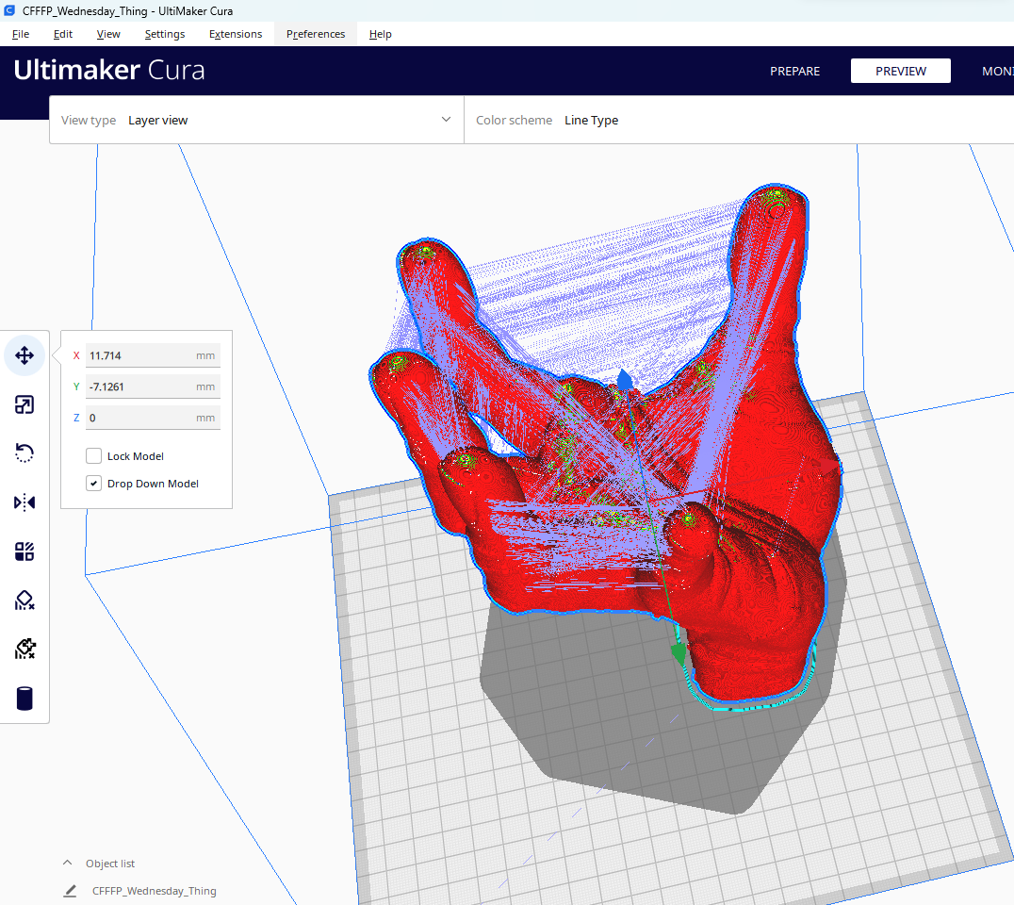The image size is (1014, 905).
Task: Select CFFFP_Wednesday_Thing in the object list
Action: (154, 890)
